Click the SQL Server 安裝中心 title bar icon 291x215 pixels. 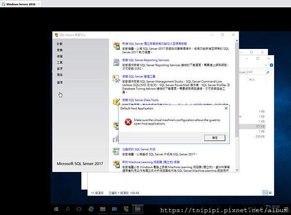point(56,35)
